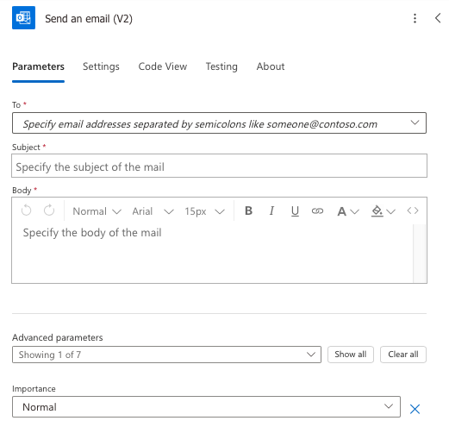Insert a link using the link icon
This screenshot has height=427, width=449.
click(317, 211)
